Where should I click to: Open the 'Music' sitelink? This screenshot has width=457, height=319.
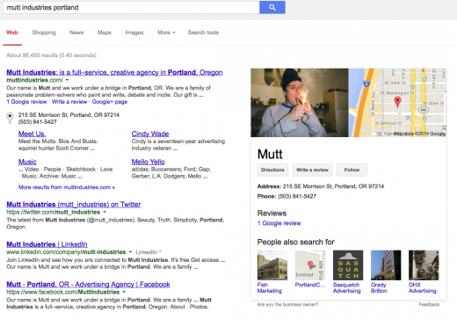click(27, 162)
